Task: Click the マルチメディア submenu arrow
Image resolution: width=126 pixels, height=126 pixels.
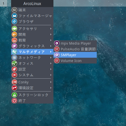Action: pyautogui.click(x=51, y=52)
